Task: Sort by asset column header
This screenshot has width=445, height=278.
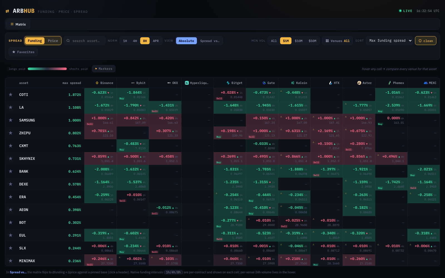Action: coord(24,83)
